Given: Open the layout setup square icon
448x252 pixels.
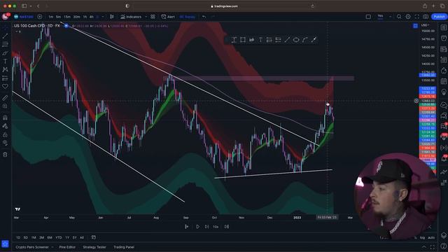Looking at the screenshot, I should pyautogui.click(x=368, y=17).
